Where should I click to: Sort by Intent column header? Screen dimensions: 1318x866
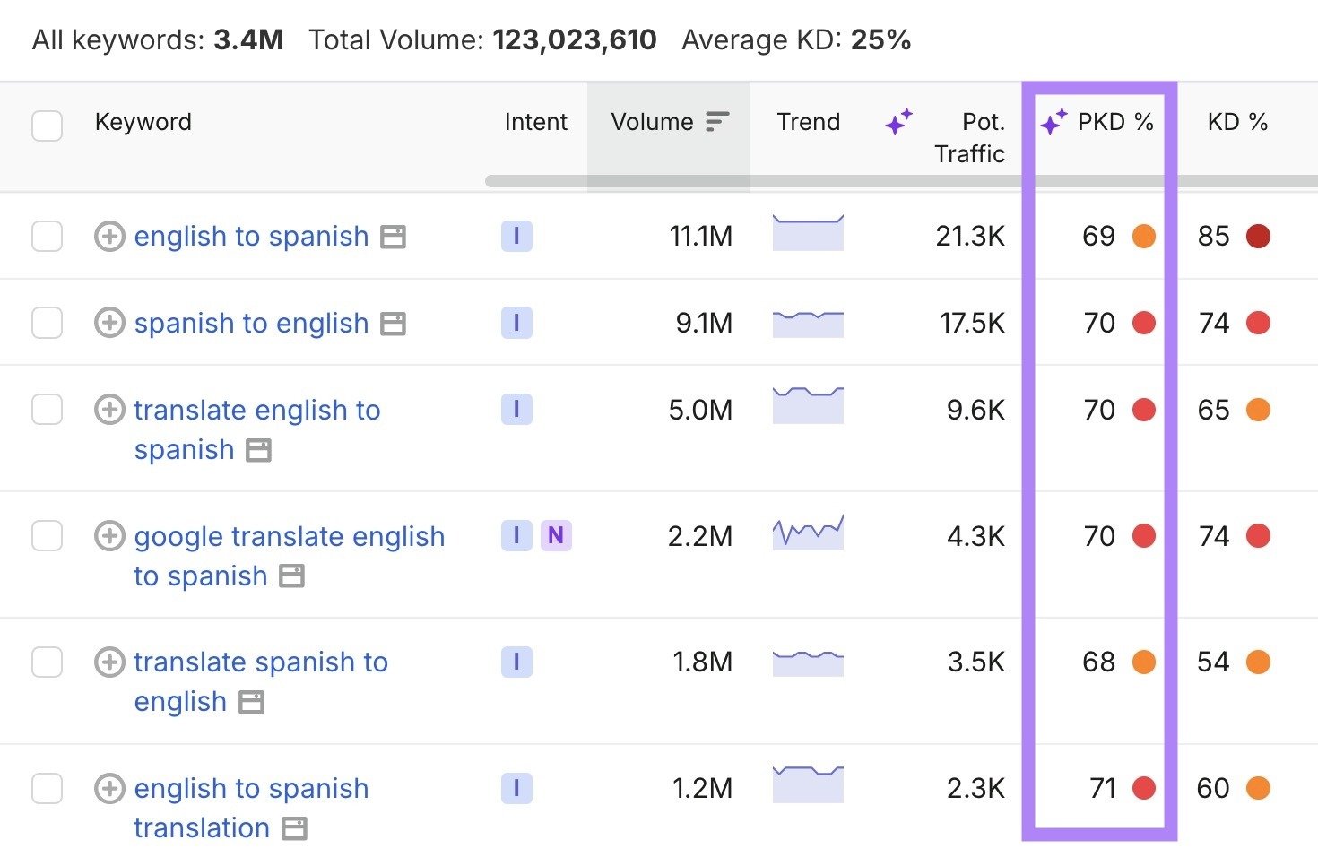(535, 122)
